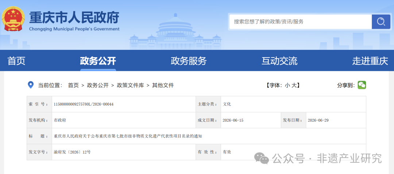This screenshot has height=174, width=394.
Task: Select the document title text in 标题 row
Action: 128,136
